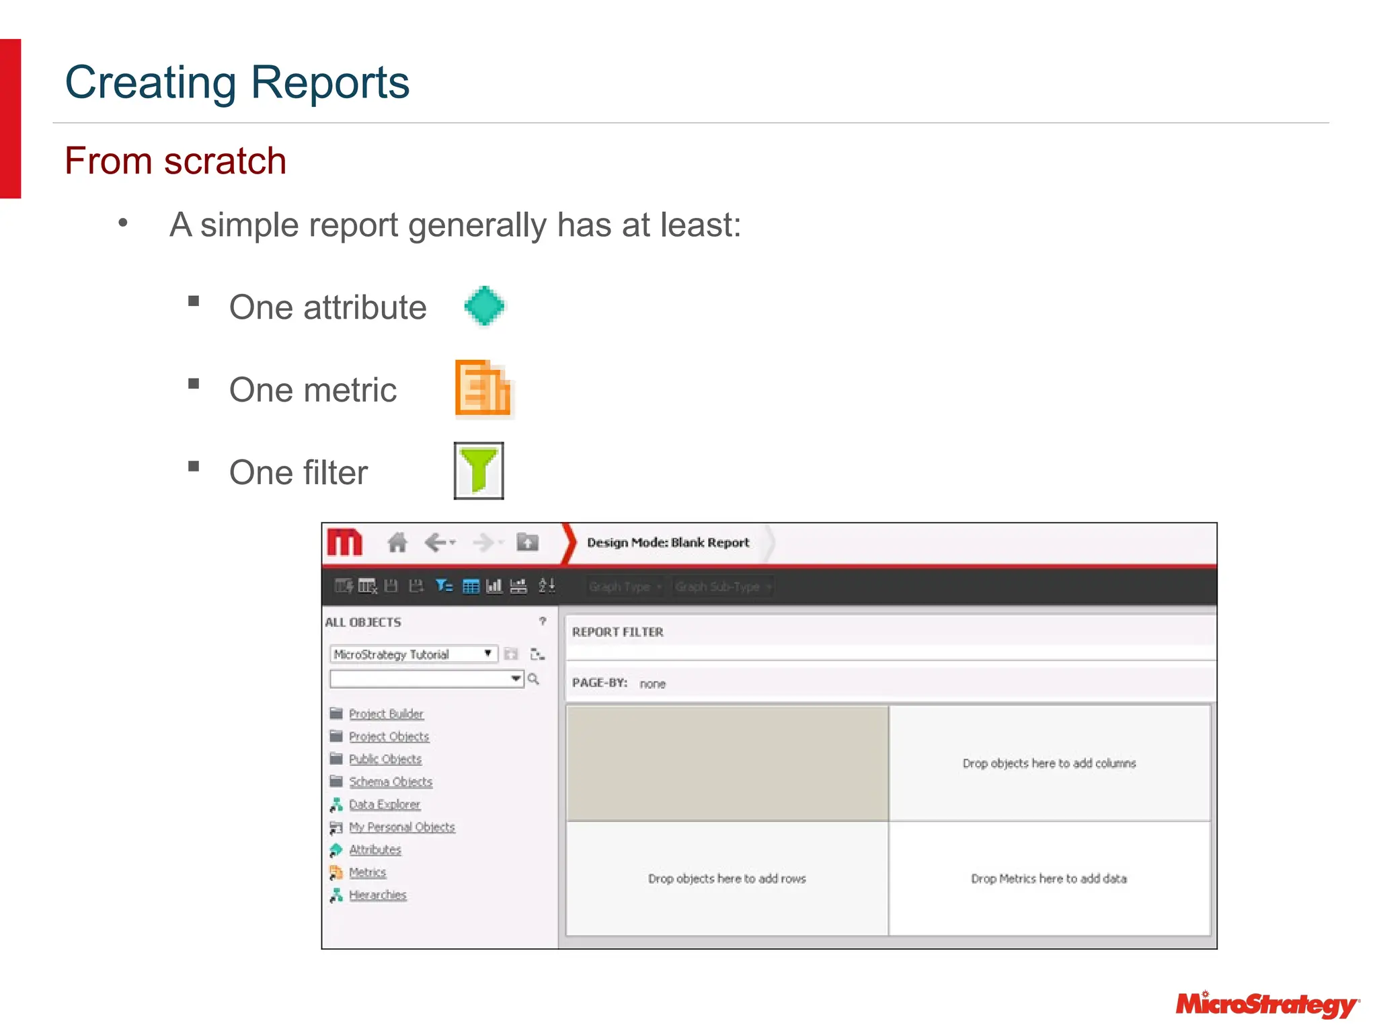Image resolution: width=1377 pixels, height=1033 pixels.
Task: Click the Run as Grid toolbar icon
Action: pos(368,586)
